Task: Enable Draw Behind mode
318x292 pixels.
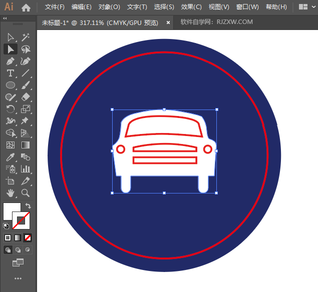Action: 18,249
